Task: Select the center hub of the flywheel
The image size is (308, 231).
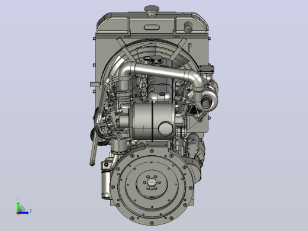Action: [x=152, y=182]
